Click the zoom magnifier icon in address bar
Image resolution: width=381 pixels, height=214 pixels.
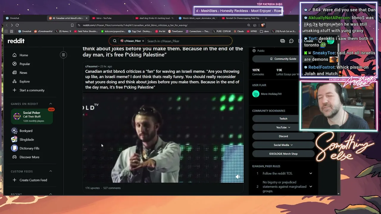[249, 25]
